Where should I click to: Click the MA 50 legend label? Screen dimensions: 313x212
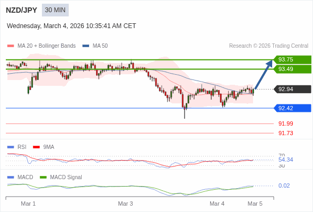coord(100,46)
